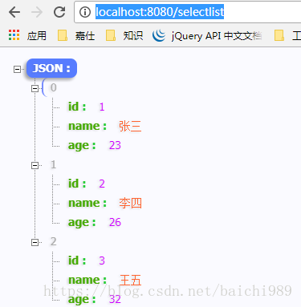Click the blue JSON label

51,68
